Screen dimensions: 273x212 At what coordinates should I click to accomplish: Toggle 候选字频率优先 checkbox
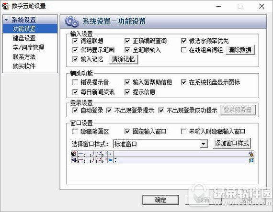point(184,41)
